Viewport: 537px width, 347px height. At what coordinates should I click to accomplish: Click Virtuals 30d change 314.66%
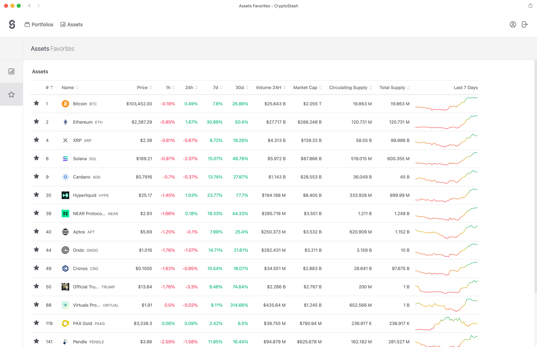[x=239, y=305]
